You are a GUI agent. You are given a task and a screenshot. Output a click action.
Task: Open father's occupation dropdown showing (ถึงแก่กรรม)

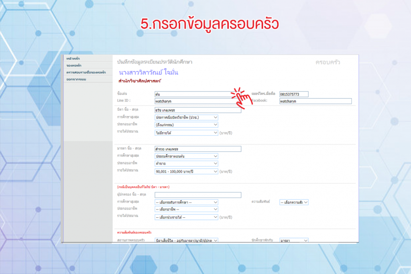click(x=186, y=124)
